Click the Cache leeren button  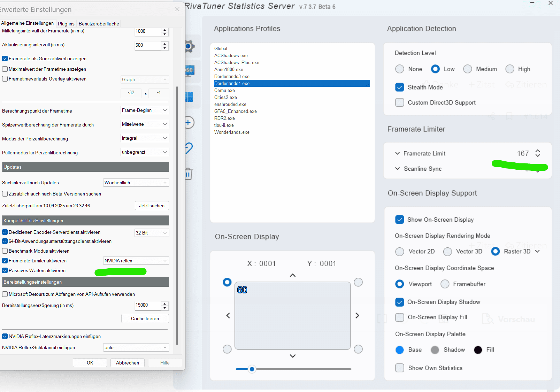tap(145, 318)
